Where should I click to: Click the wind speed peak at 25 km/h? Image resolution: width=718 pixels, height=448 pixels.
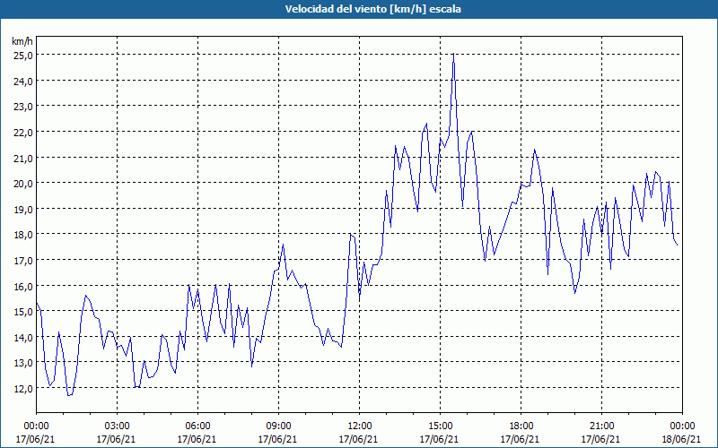453,54
